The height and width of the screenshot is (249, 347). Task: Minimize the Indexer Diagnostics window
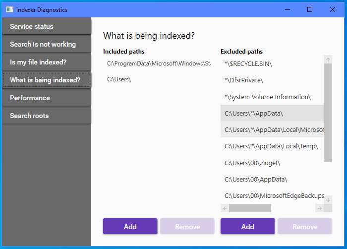(288, 9)
